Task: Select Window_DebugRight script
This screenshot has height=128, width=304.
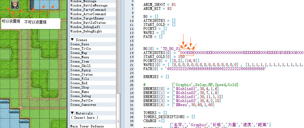Action: click(x=93, y=31)
